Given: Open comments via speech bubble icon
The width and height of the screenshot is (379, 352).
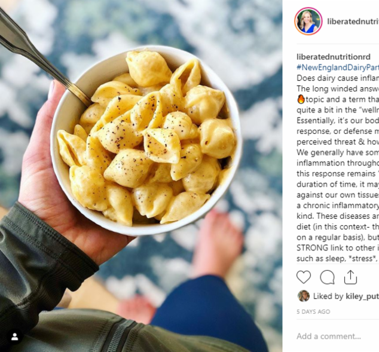Looking at the screenshot, I should (327, 277).
